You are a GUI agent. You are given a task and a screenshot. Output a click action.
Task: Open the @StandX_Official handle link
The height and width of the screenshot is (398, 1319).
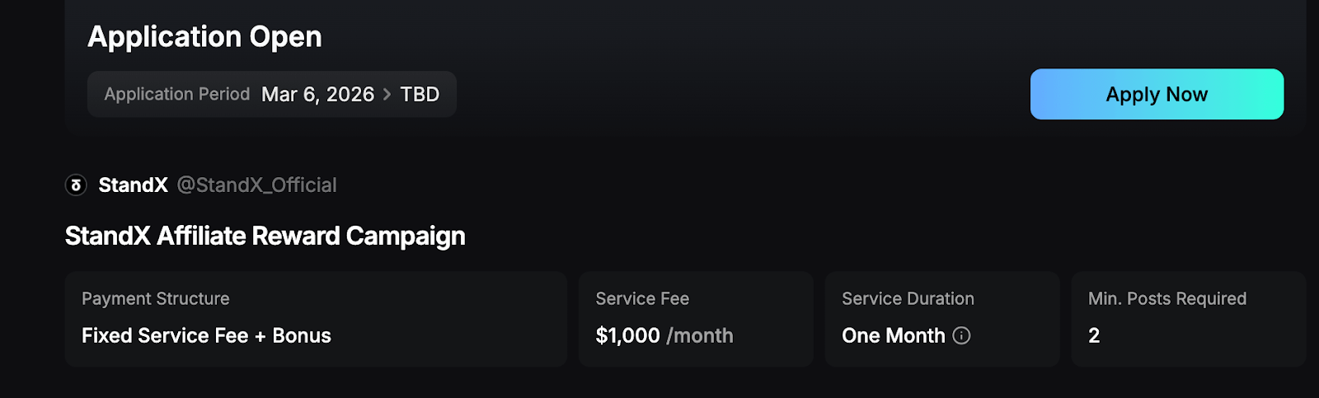click(256, 185)
